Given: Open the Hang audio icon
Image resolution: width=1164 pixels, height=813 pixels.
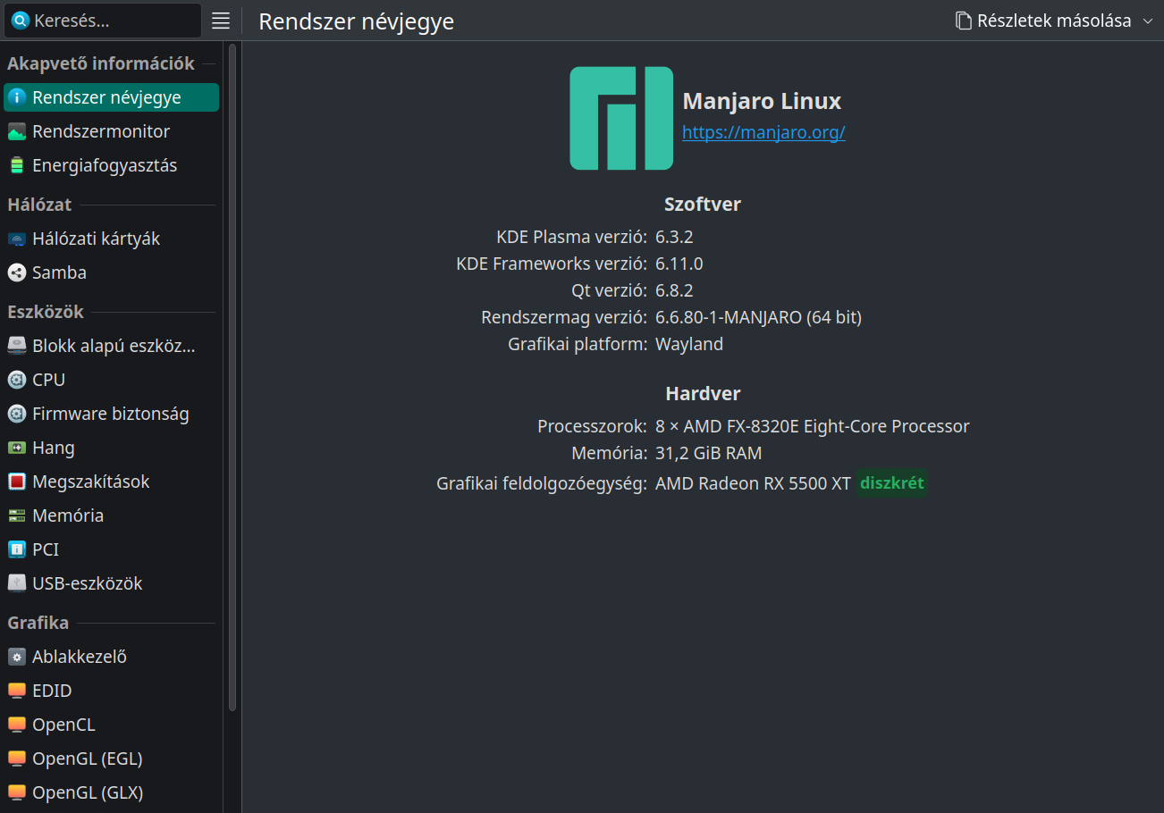Looking at the screenshot, I should pyautogui.click(x=17, y=448).
